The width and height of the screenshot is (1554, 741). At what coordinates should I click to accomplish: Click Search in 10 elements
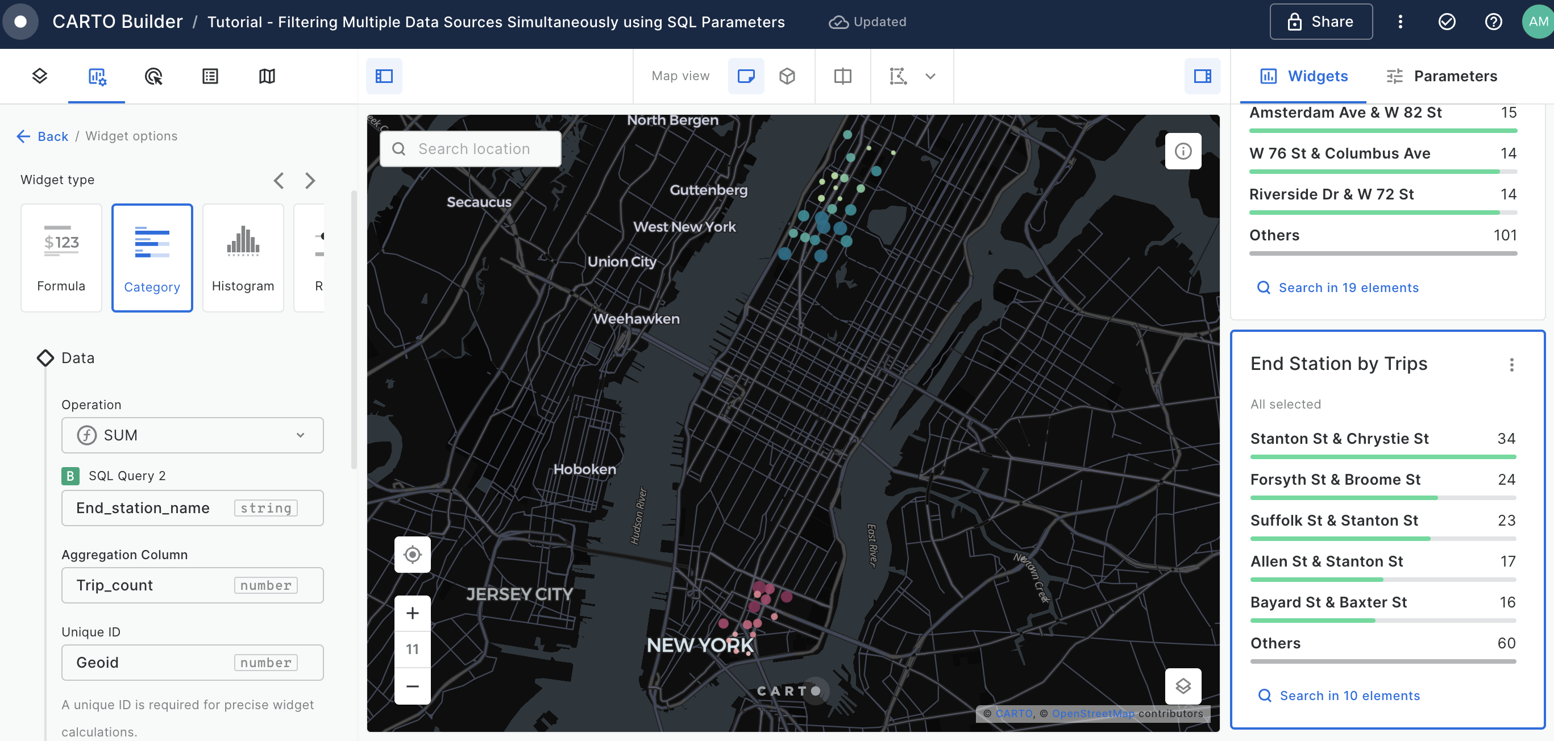[1339, 696]
